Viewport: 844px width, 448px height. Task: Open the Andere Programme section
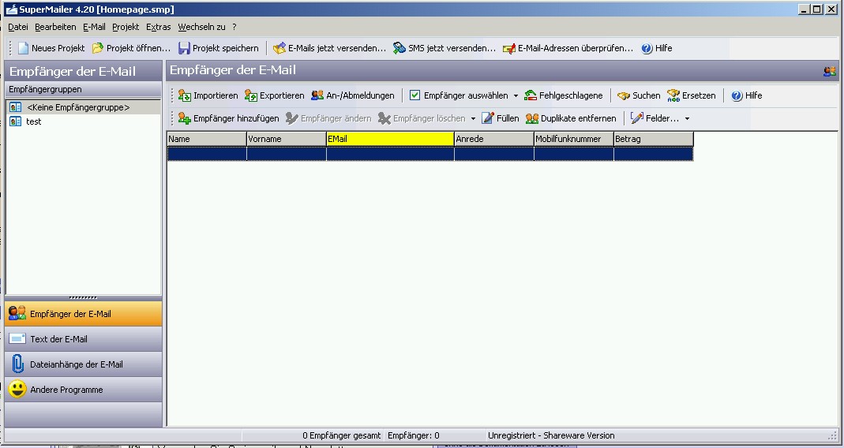coord(84,390)
